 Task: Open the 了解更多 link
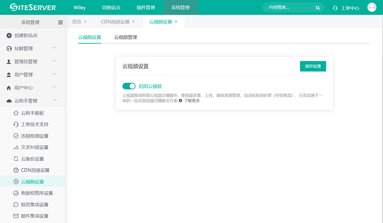191,101
